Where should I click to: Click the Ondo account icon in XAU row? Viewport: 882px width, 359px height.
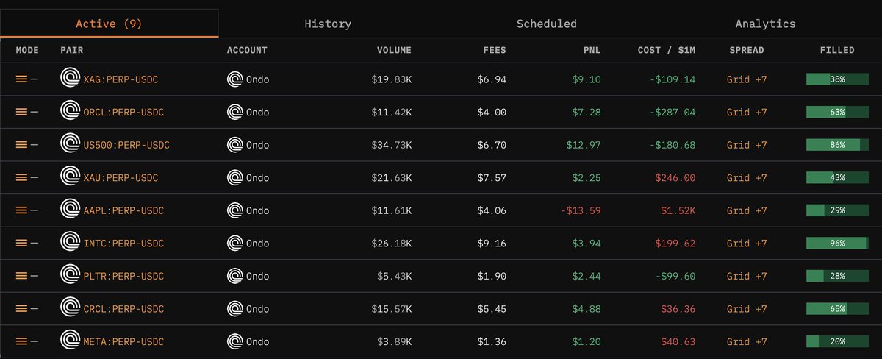point(235,177)
